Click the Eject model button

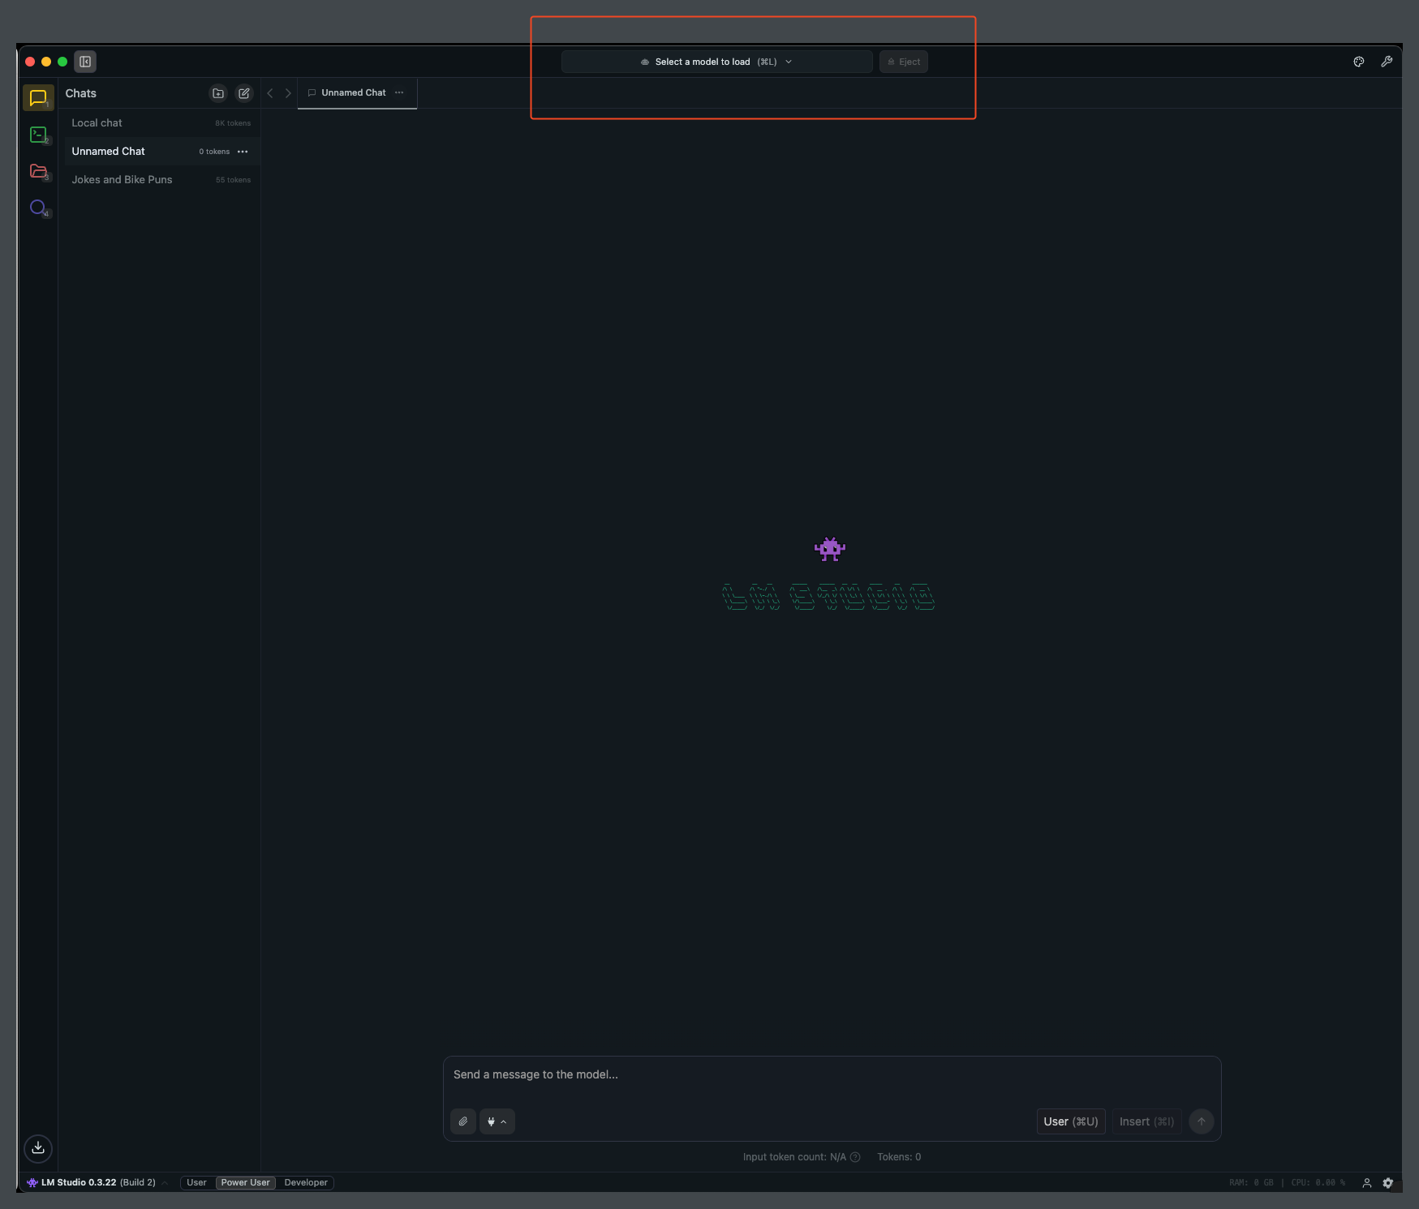903,61
